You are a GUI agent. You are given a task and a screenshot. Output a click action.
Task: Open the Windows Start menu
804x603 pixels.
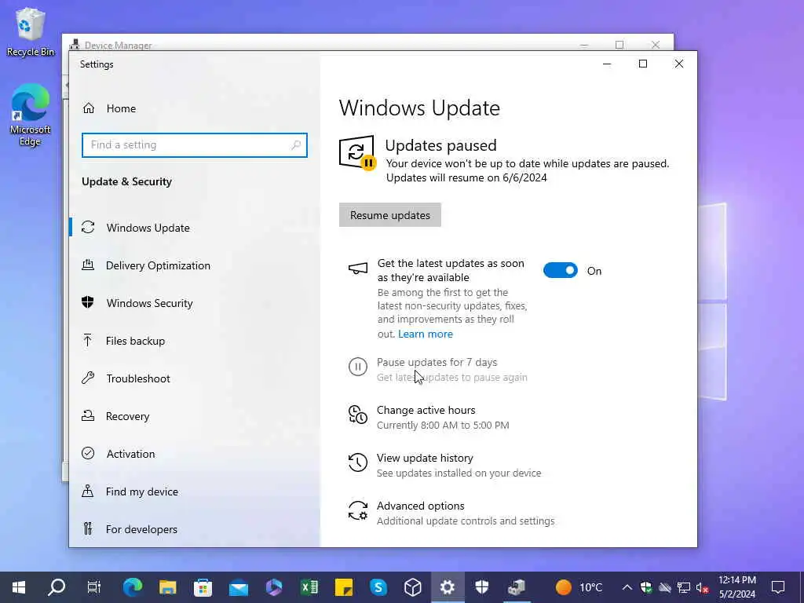click(19, 587)
